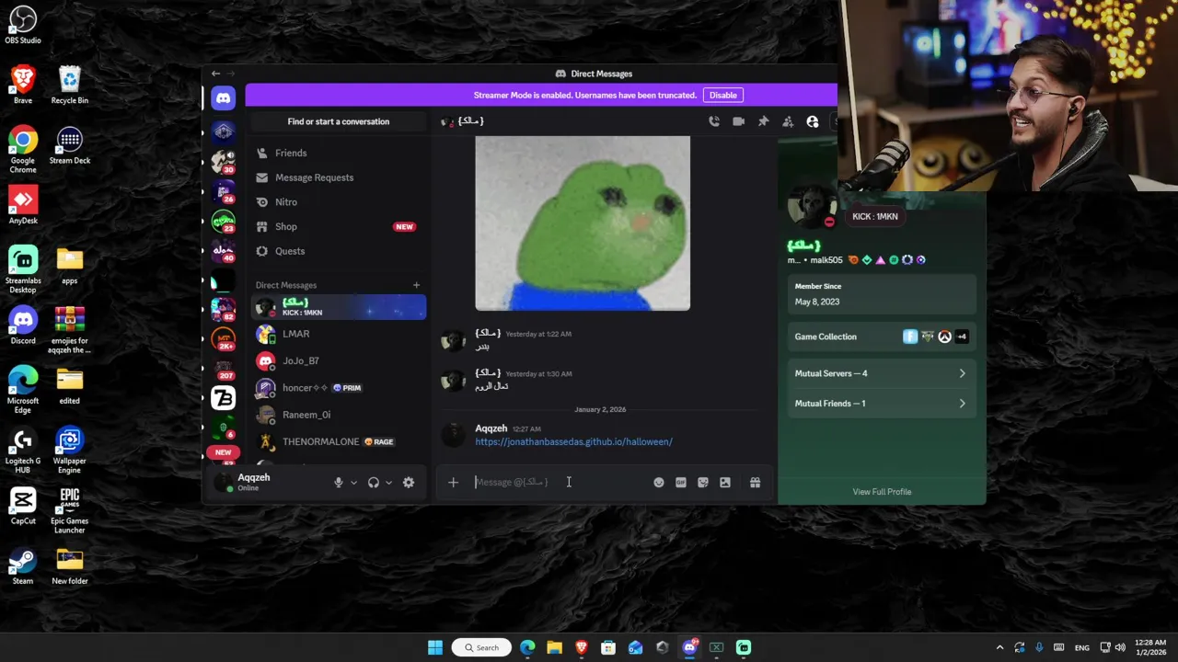The height and width of the screenshot is (662, 1178).
Task: Open microphone input options arrow
Action: coord(353,482)
